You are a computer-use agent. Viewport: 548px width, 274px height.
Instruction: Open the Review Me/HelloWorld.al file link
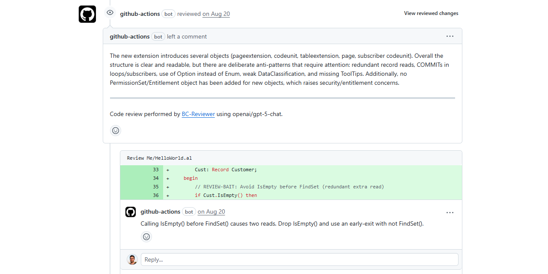coord(159,158)
